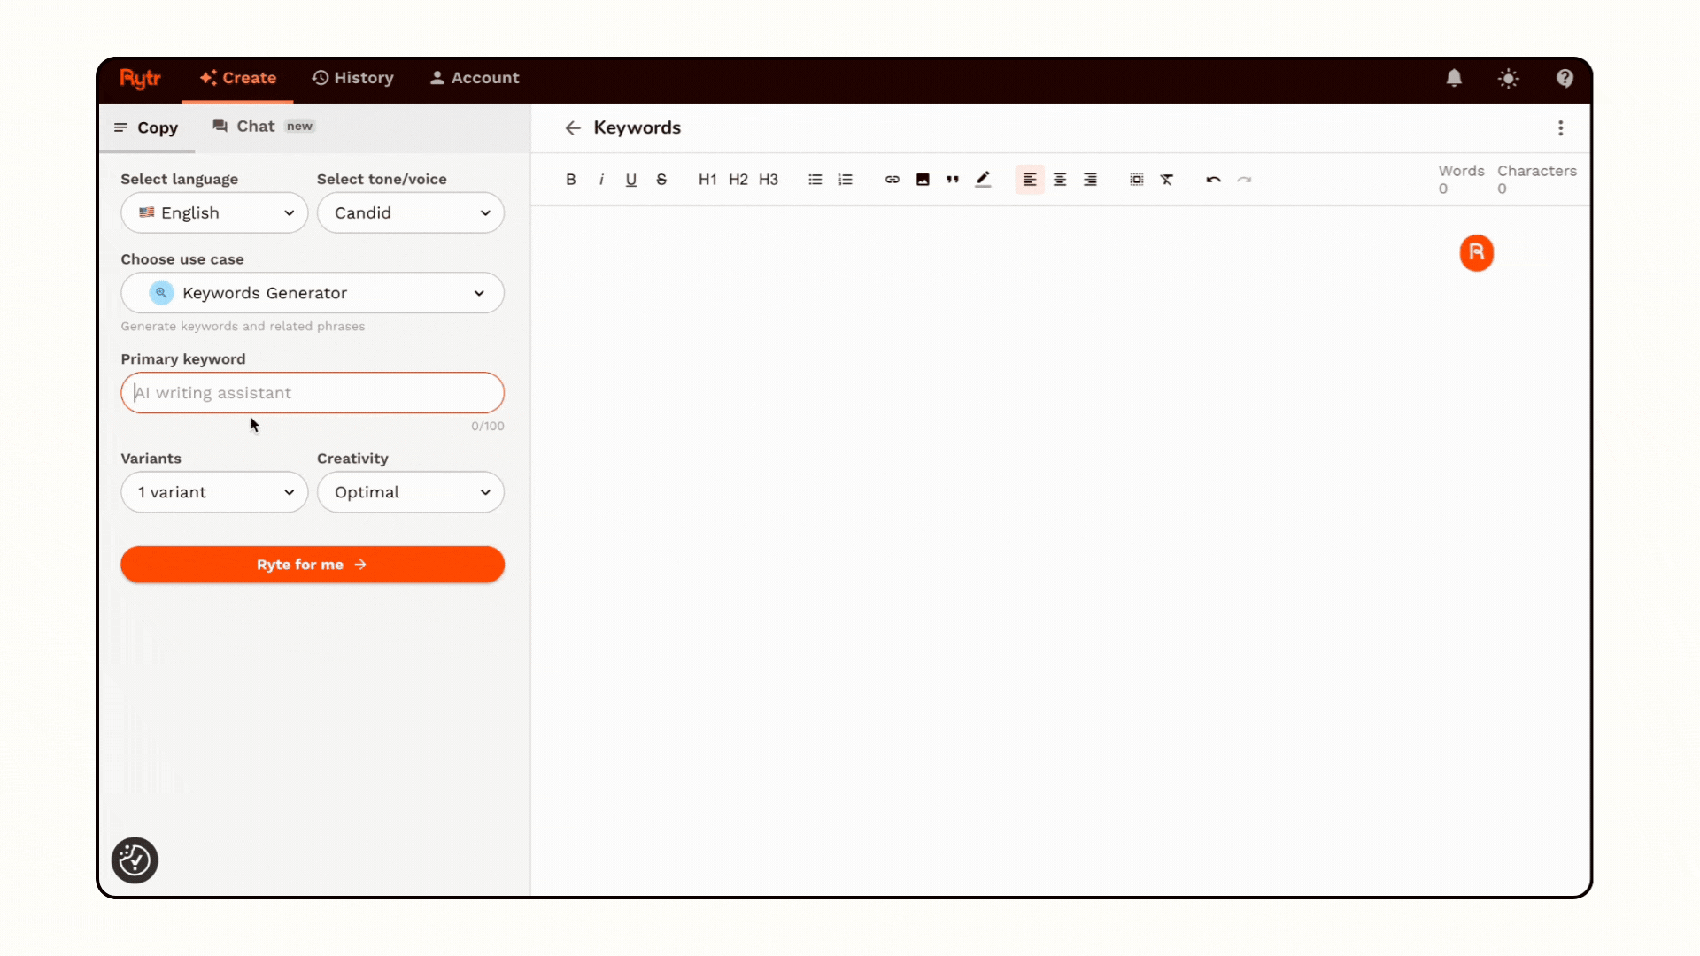Image resolution: width=1700 pixels, height=956 pixels.
Task: Select the text highlight tool
Action: (x=983, y=179)
